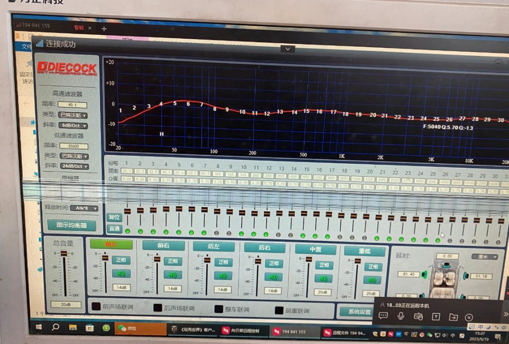Add a new tab with the plus button
Screen dimensions: 509x344
pos(104,29)
